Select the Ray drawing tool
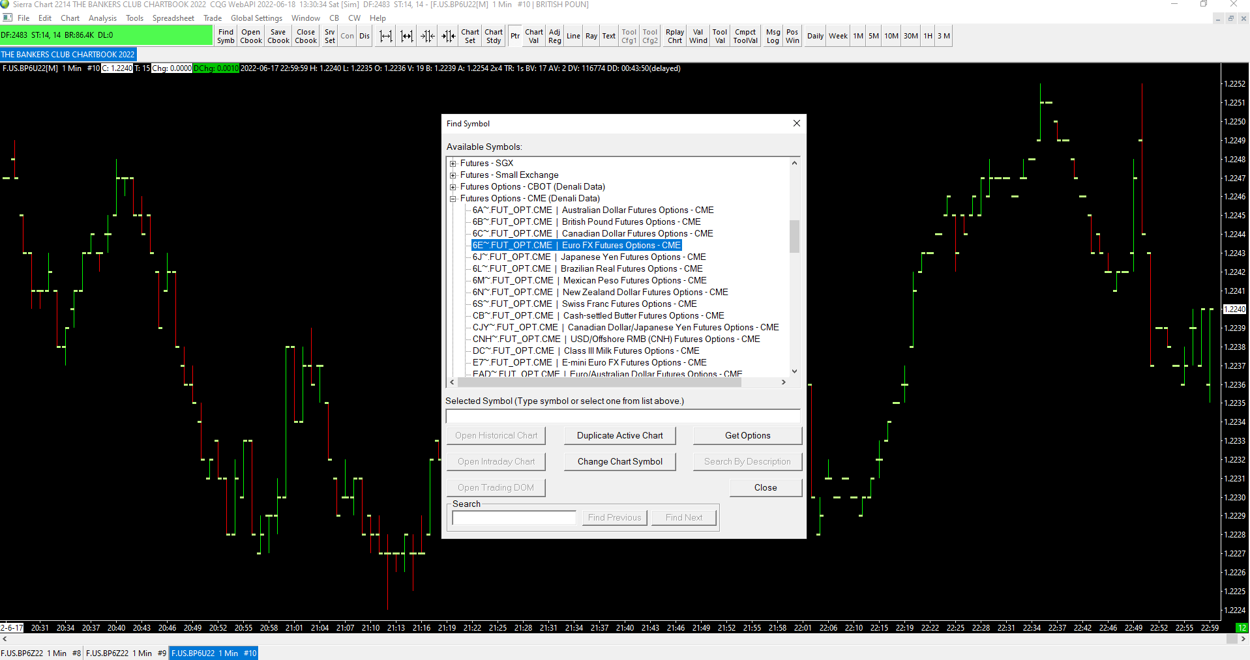 coord(591,36)
